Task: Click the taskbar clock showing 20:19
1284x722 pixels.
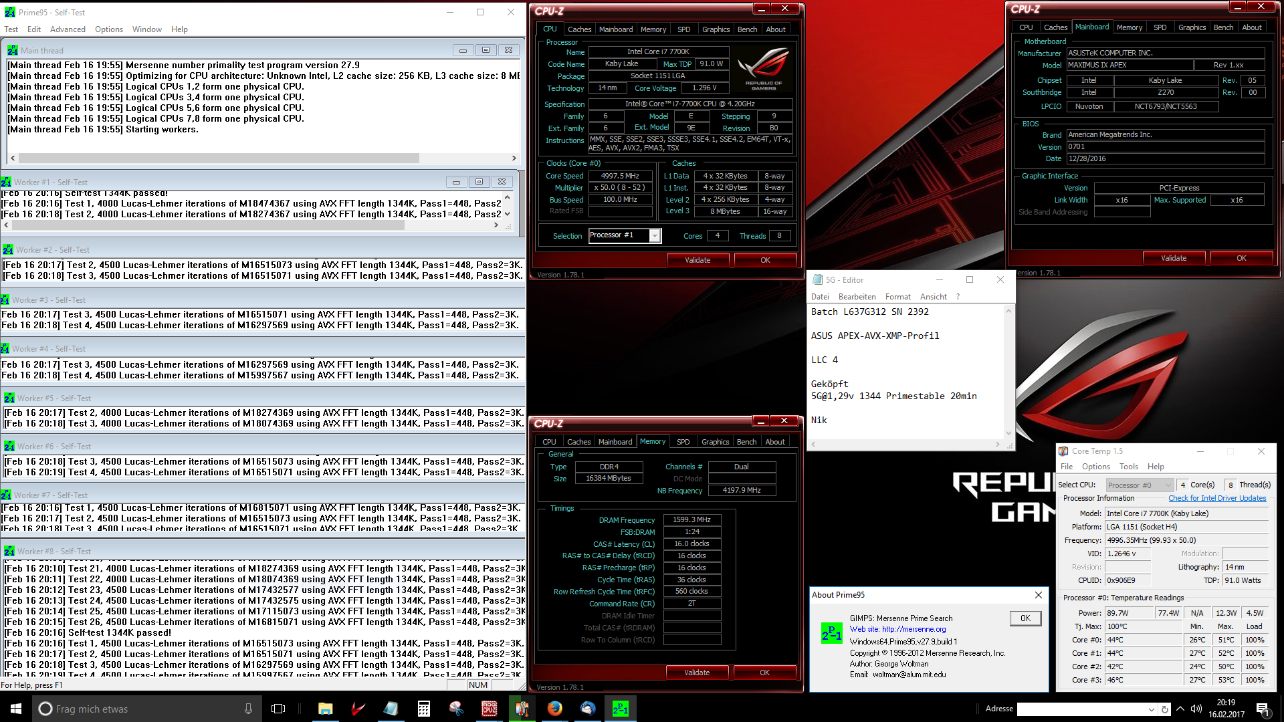Action: [1226, 703]
